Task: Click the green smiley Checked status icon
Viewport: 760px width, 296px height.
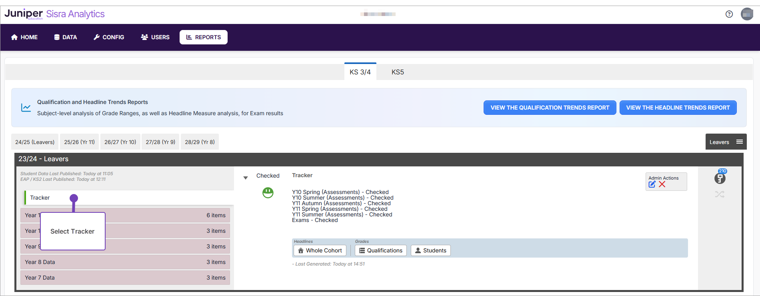Action: [x=268, y=193]
